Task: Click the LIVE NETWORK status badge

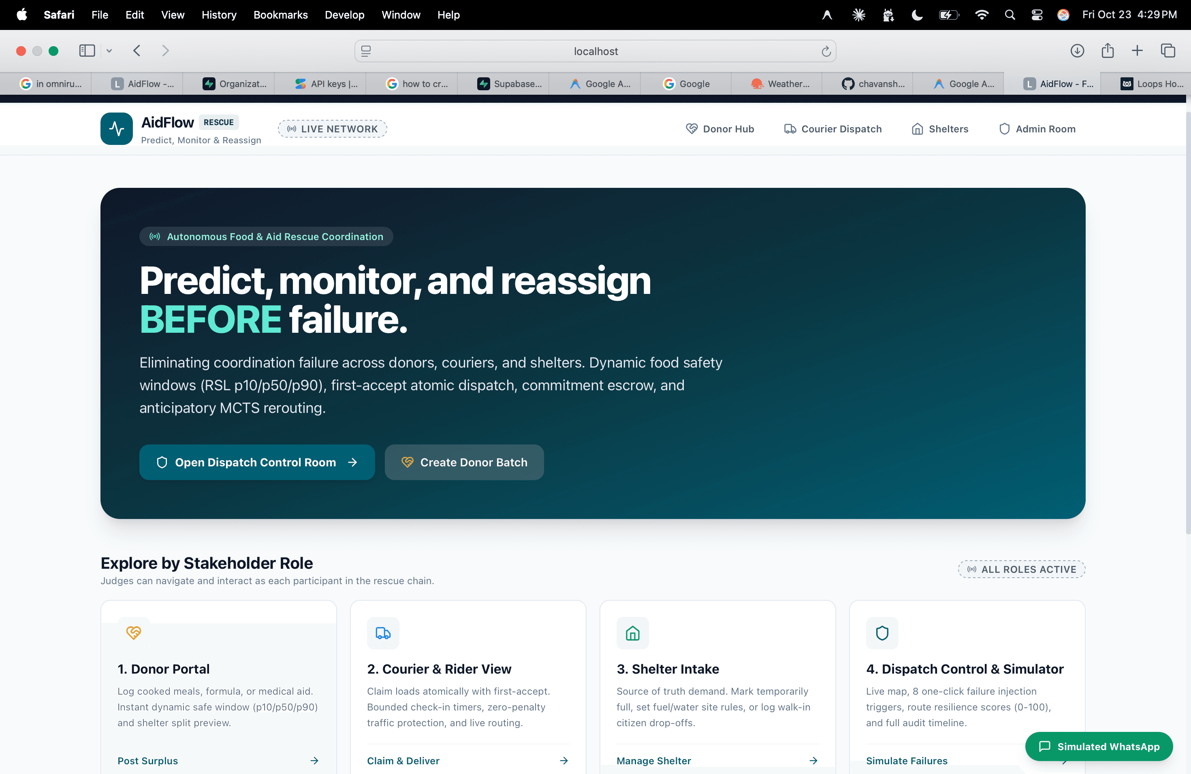Action: click(332, 129)
